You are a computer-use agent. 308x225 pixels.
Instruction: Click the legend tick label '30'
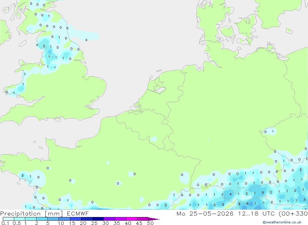point(105,223)
